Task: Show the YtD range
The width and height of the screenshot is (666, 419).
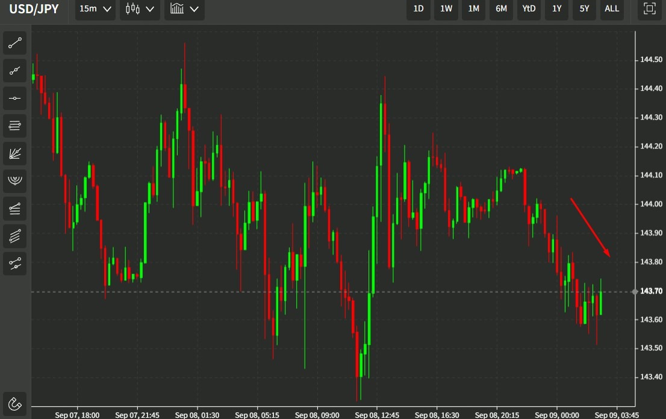Action: (529, 8)
